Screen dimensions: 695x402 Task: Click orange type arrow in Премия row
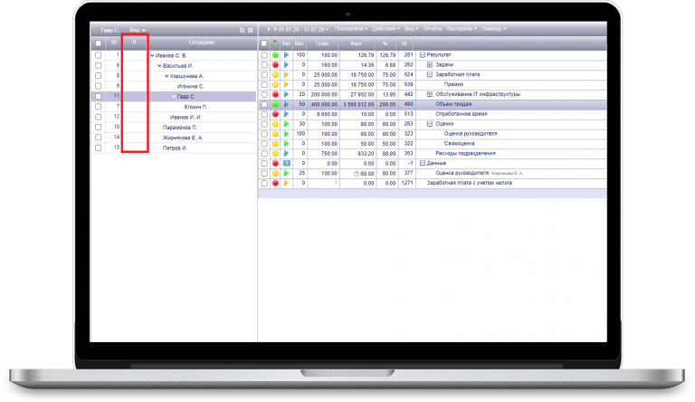tap(286, 84)
